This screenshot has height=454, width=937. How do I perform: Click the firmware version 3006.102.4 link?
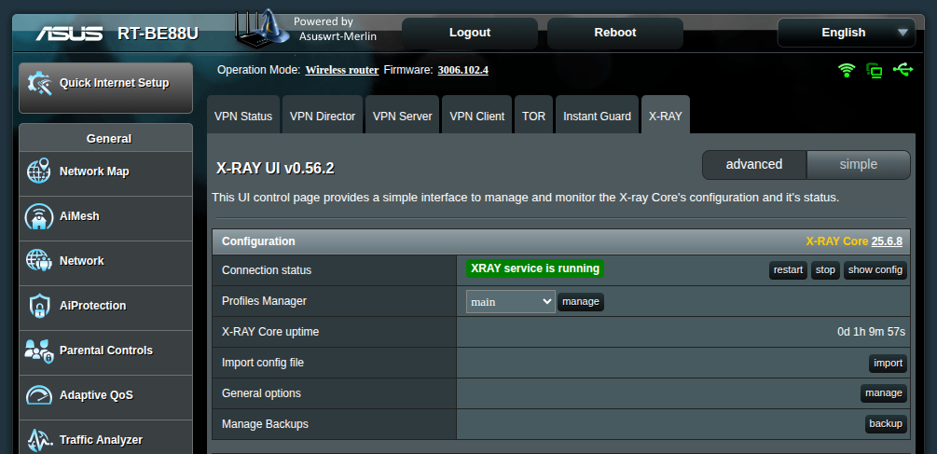point(463,70)
